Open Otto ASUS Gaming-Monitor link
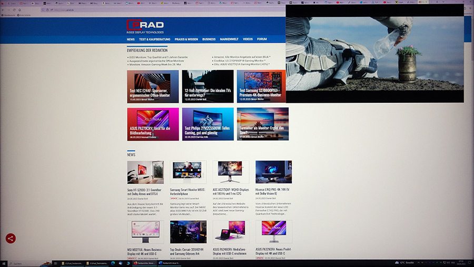Image resolution: width=474 pixels, height=267 pixels. (242, 64)
